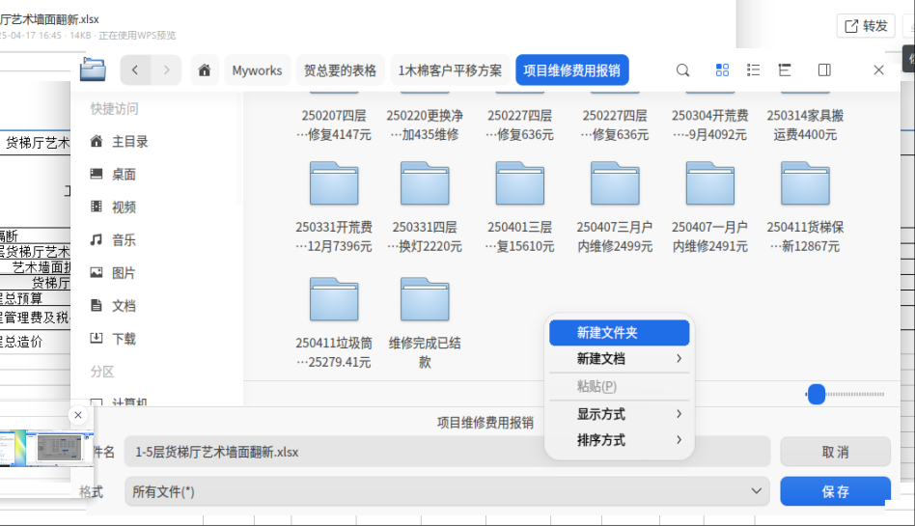Open folder 维修完成已结款

[425, 323]
